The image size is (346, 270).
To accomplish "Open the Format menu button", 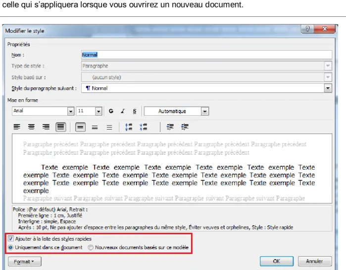I will (24, 262).
